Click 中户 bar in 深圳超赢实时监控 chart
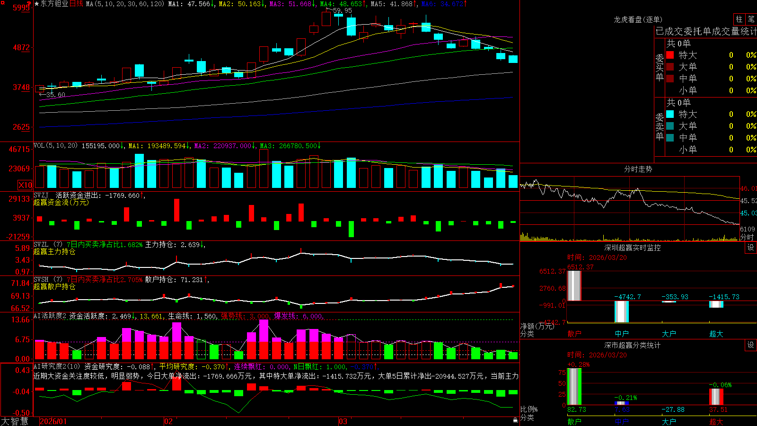Image resolution: width=757 pixels, height=426 pixels. point(622,312)
